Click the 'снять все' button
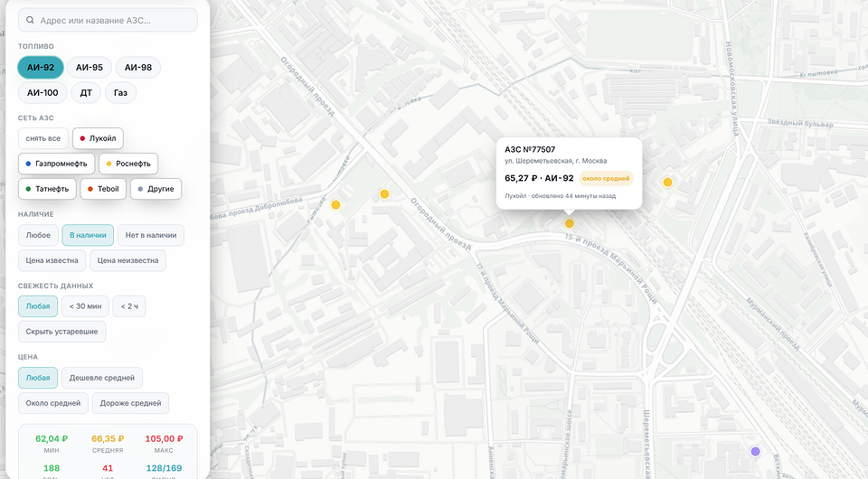Image resolution: width=868 pixels, height=479 pixels. point(43,138)
